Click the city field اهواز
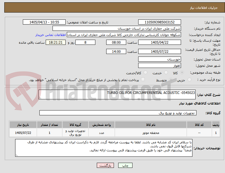The image size is (225, 173). 159,65
